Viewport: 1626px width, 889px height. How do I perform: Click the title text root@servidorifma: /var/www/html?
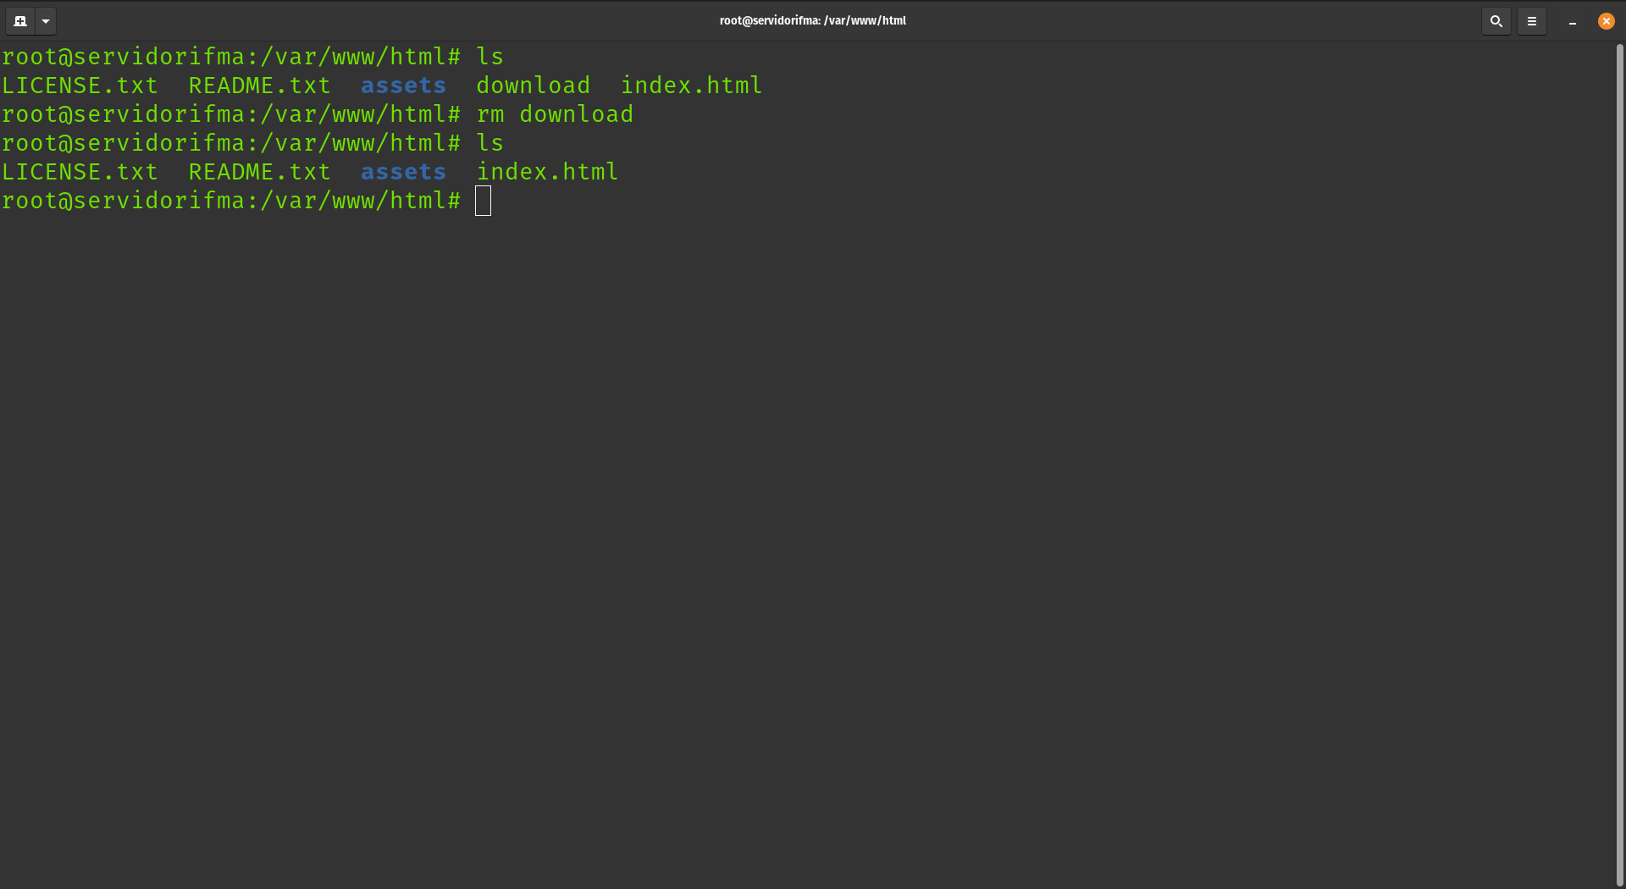pos(812,20)
